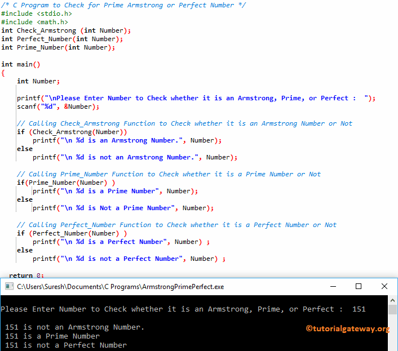Click the '#include <math.h>' line
This screenshot has height=351, width=398.
[34, 23]
